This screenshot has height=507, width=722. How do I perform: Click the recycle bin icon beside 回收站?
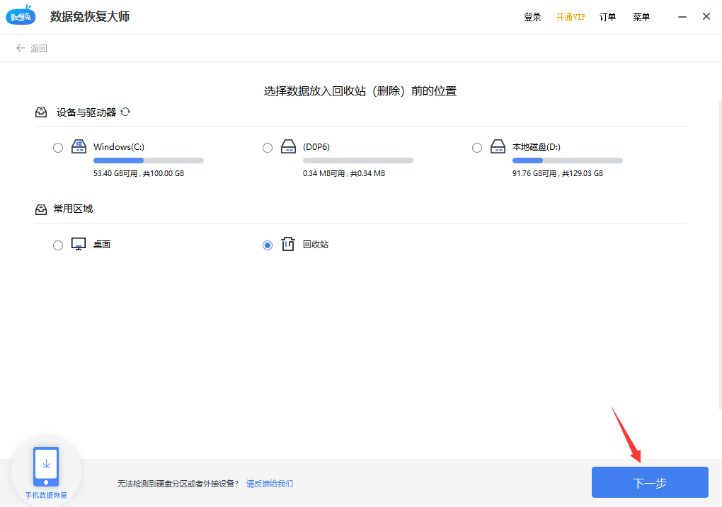pyautogui.click(x=288, y=243)
